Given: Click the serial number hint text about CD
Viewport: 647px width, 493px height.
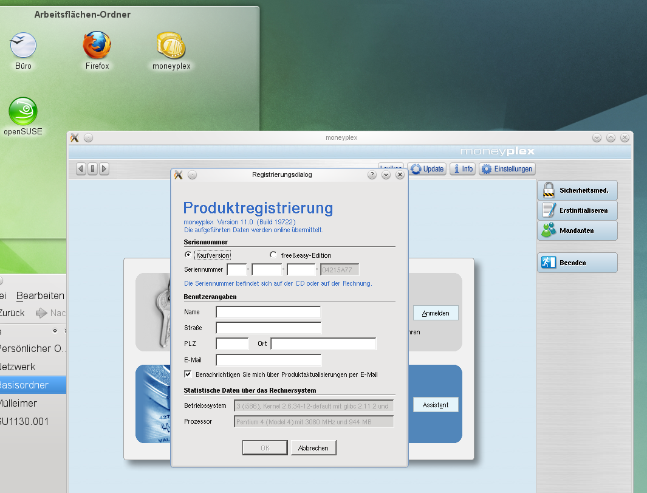Looking at the screenshot, I should click(x=278, y=283).
